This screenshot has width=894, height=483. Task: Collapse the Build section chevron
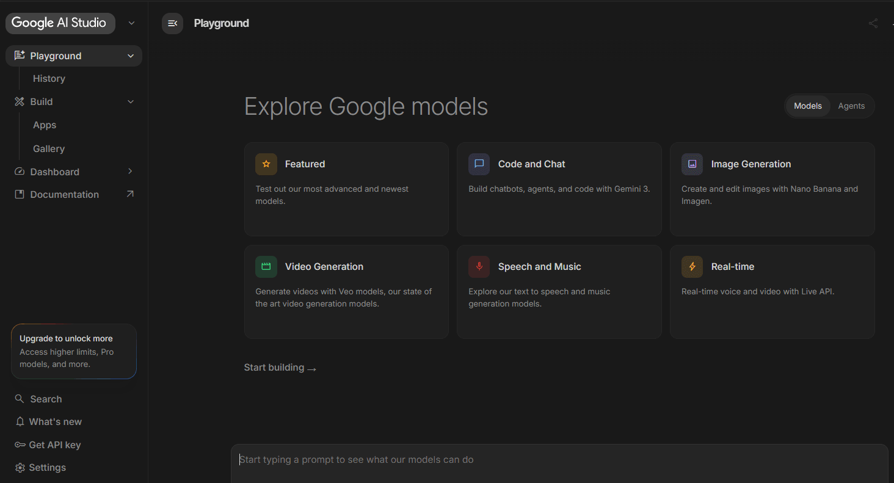pyautogui.click(x=131, y=101)
